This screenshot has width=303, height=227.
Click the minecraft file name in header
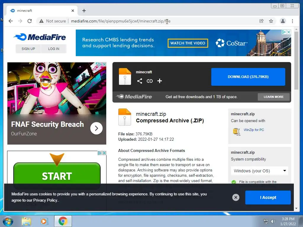[144, 72]
